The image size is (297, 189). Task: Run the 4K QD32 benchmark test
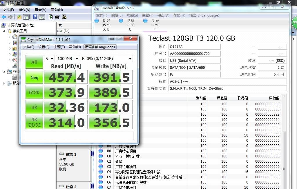click(x=34, y=122)
